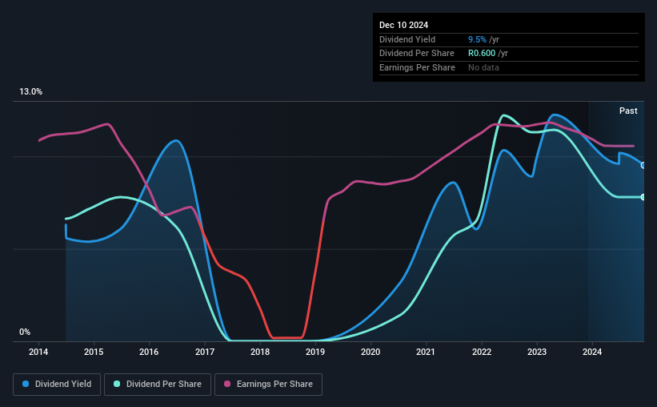Click the blue Dividend Yield legend dot
This screenshot has height=407, width=657.
coord(26,384)
